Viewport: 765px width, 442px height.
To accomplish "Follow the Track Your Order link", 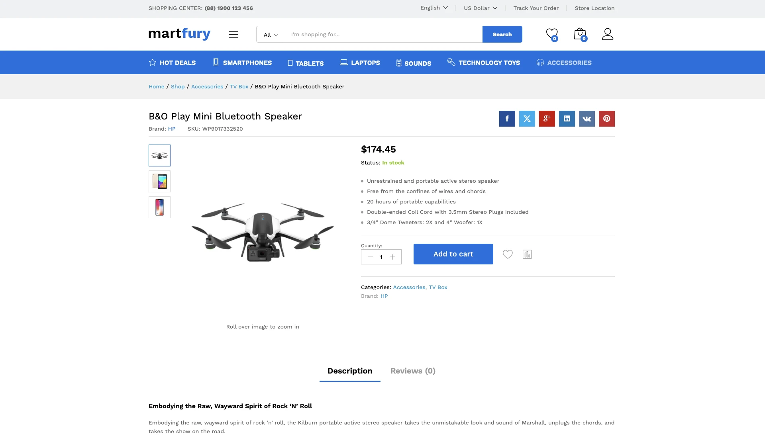I will [536, 8].
